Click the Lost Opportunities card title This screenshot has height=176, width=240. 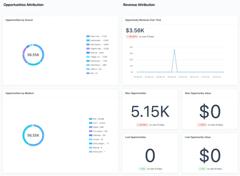[135, 137]
